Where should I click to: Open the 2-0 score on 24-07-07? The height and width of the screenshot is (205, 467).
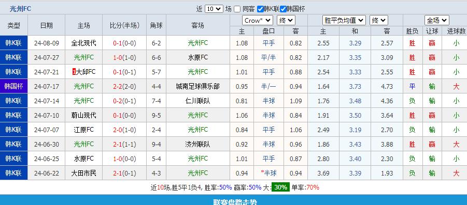[118, 130]
